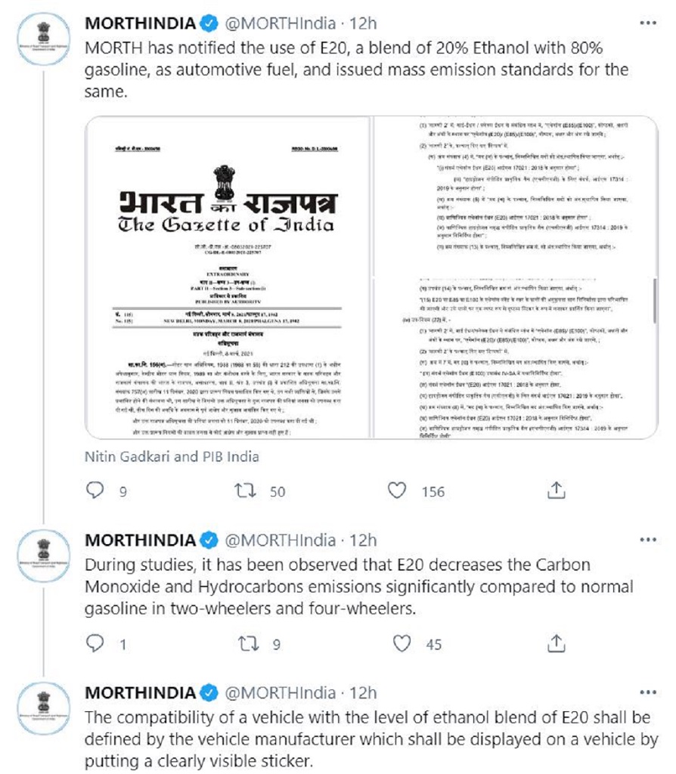Screen dimensions: 676x774
Task: Share the Carbon Monoxide emissions tweet
Action: pyautogui.click(x=556, y=643)
